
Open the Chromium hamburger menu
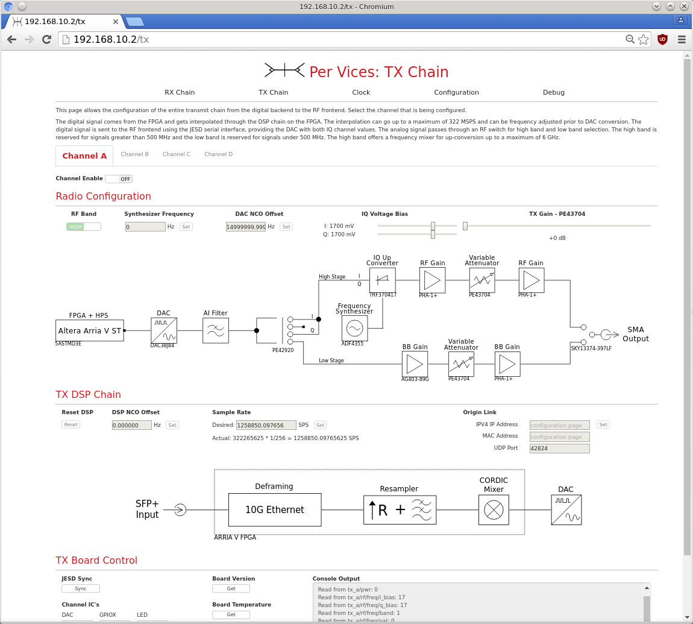pos(682,40)
